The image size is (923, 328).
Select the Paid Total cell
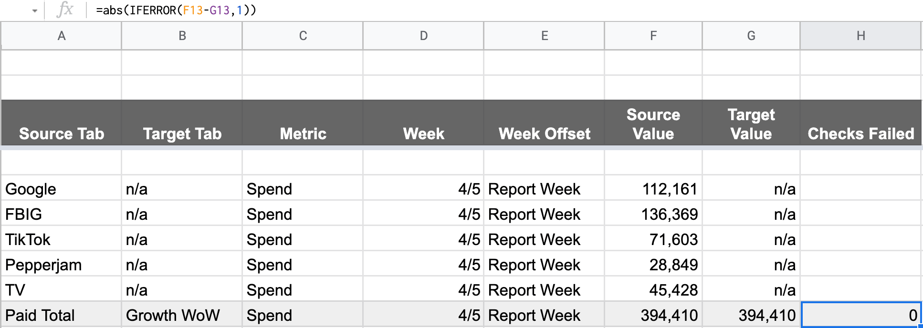(62, 315)
